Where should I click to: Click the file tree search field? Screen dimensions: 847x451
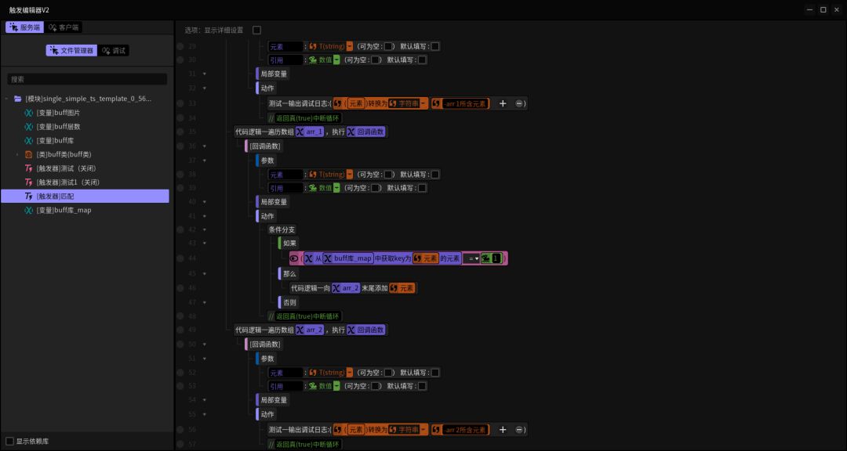87,79
